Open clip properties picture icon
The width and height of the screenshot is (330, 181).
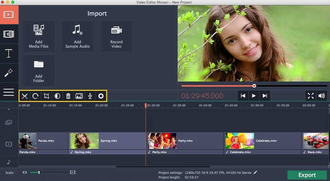pos(79,96)
